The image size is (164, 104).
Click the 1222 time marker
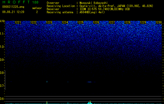[33, 22]
